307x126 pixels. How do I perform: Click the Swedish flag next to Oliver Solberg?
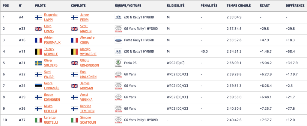[38, 63]
